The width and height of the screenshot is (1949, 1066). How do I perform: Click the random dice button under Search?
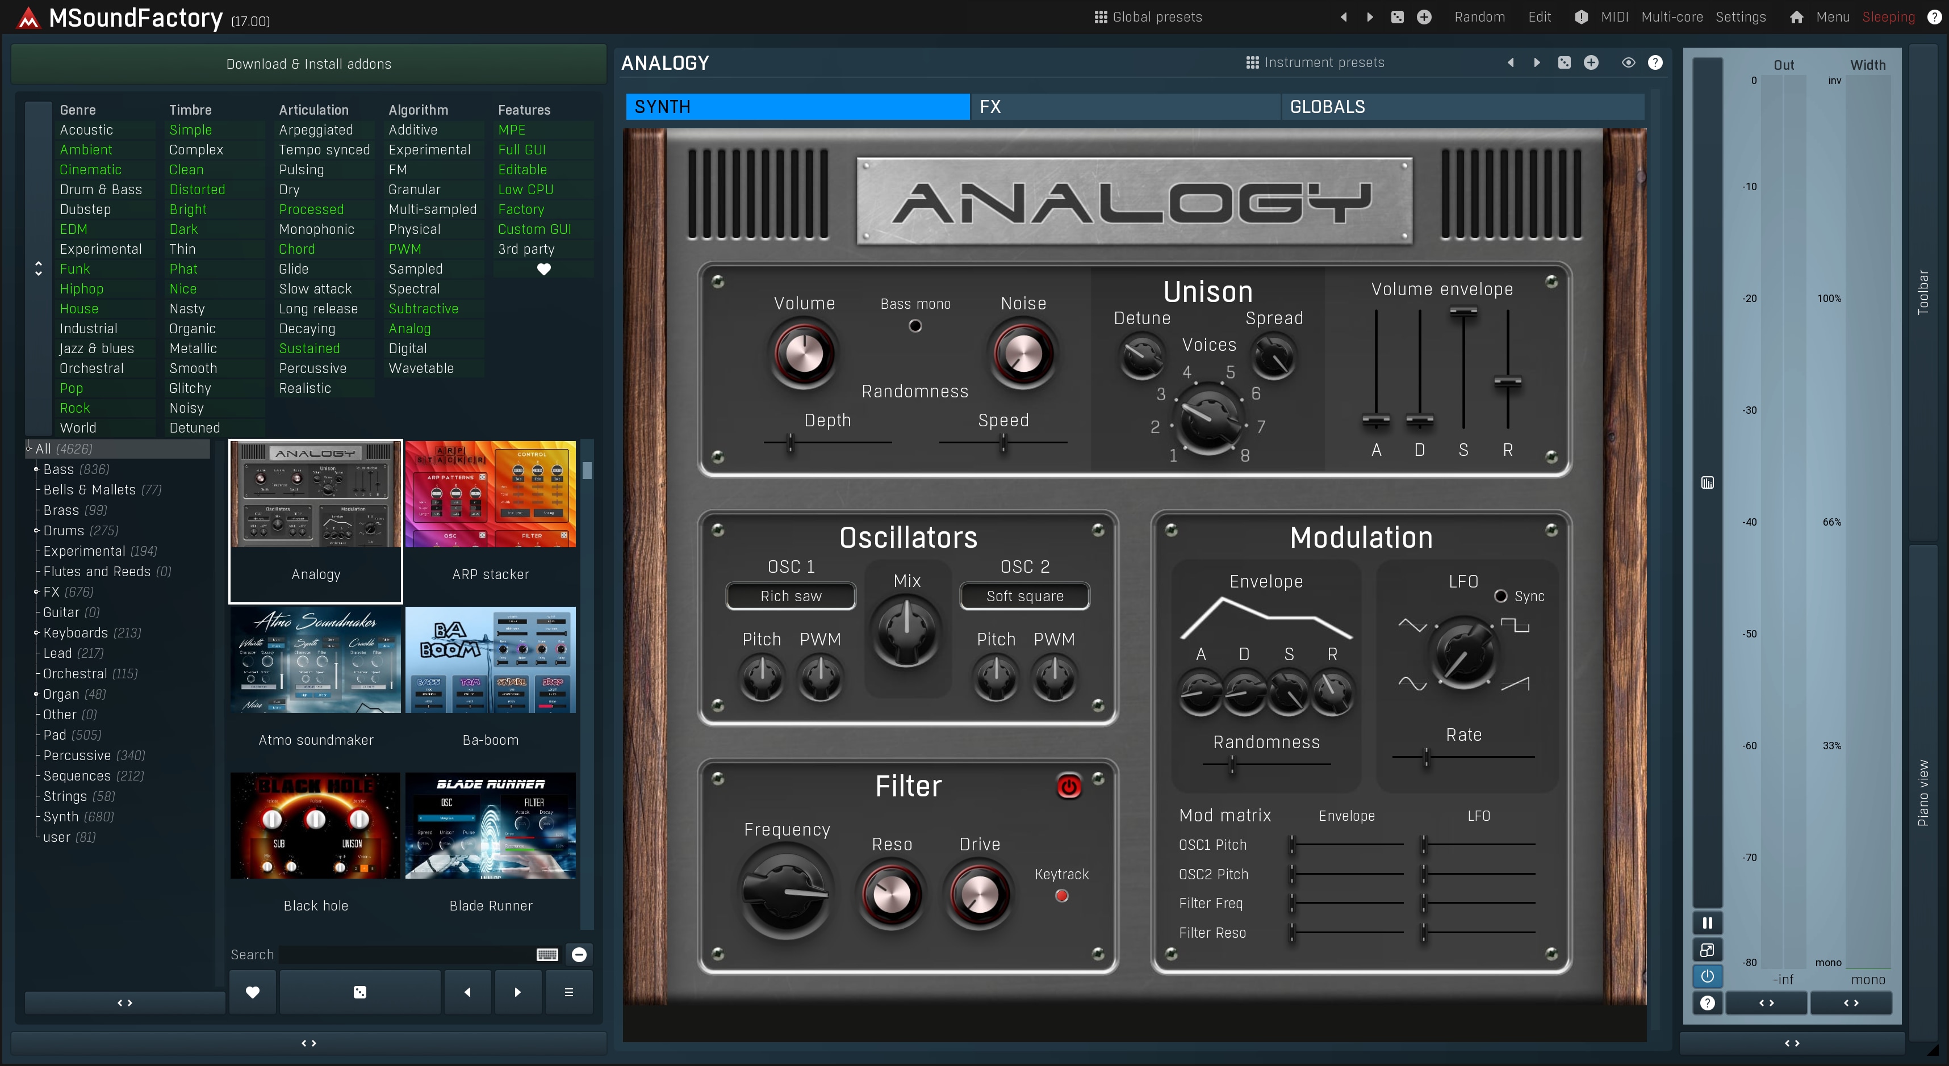click(x=360, y=992)
